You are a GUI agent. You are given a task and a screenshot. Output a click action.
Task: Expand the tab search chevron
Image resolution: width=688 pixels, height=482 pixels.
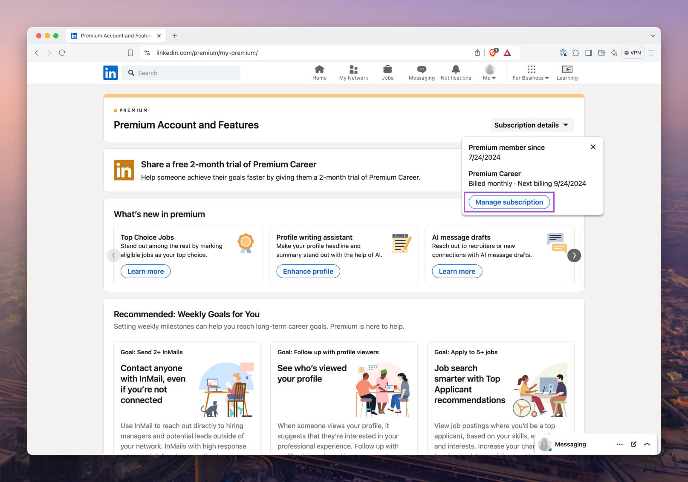pyautogui.click(x=653, y=36)
